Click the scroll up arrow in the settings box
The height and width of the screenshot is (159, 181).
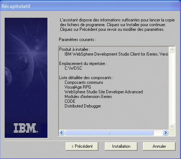[172, 49]
